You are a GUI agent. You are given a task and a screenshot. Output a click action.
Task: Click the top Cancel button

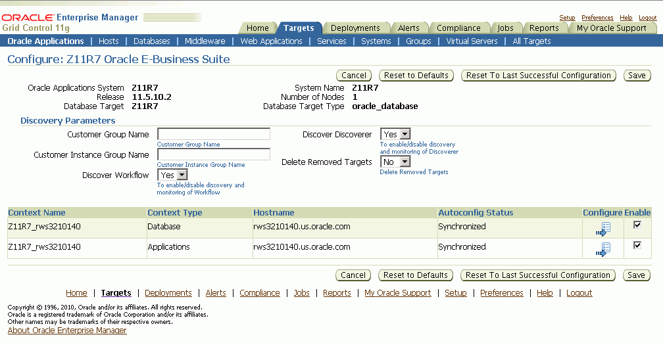354,75
